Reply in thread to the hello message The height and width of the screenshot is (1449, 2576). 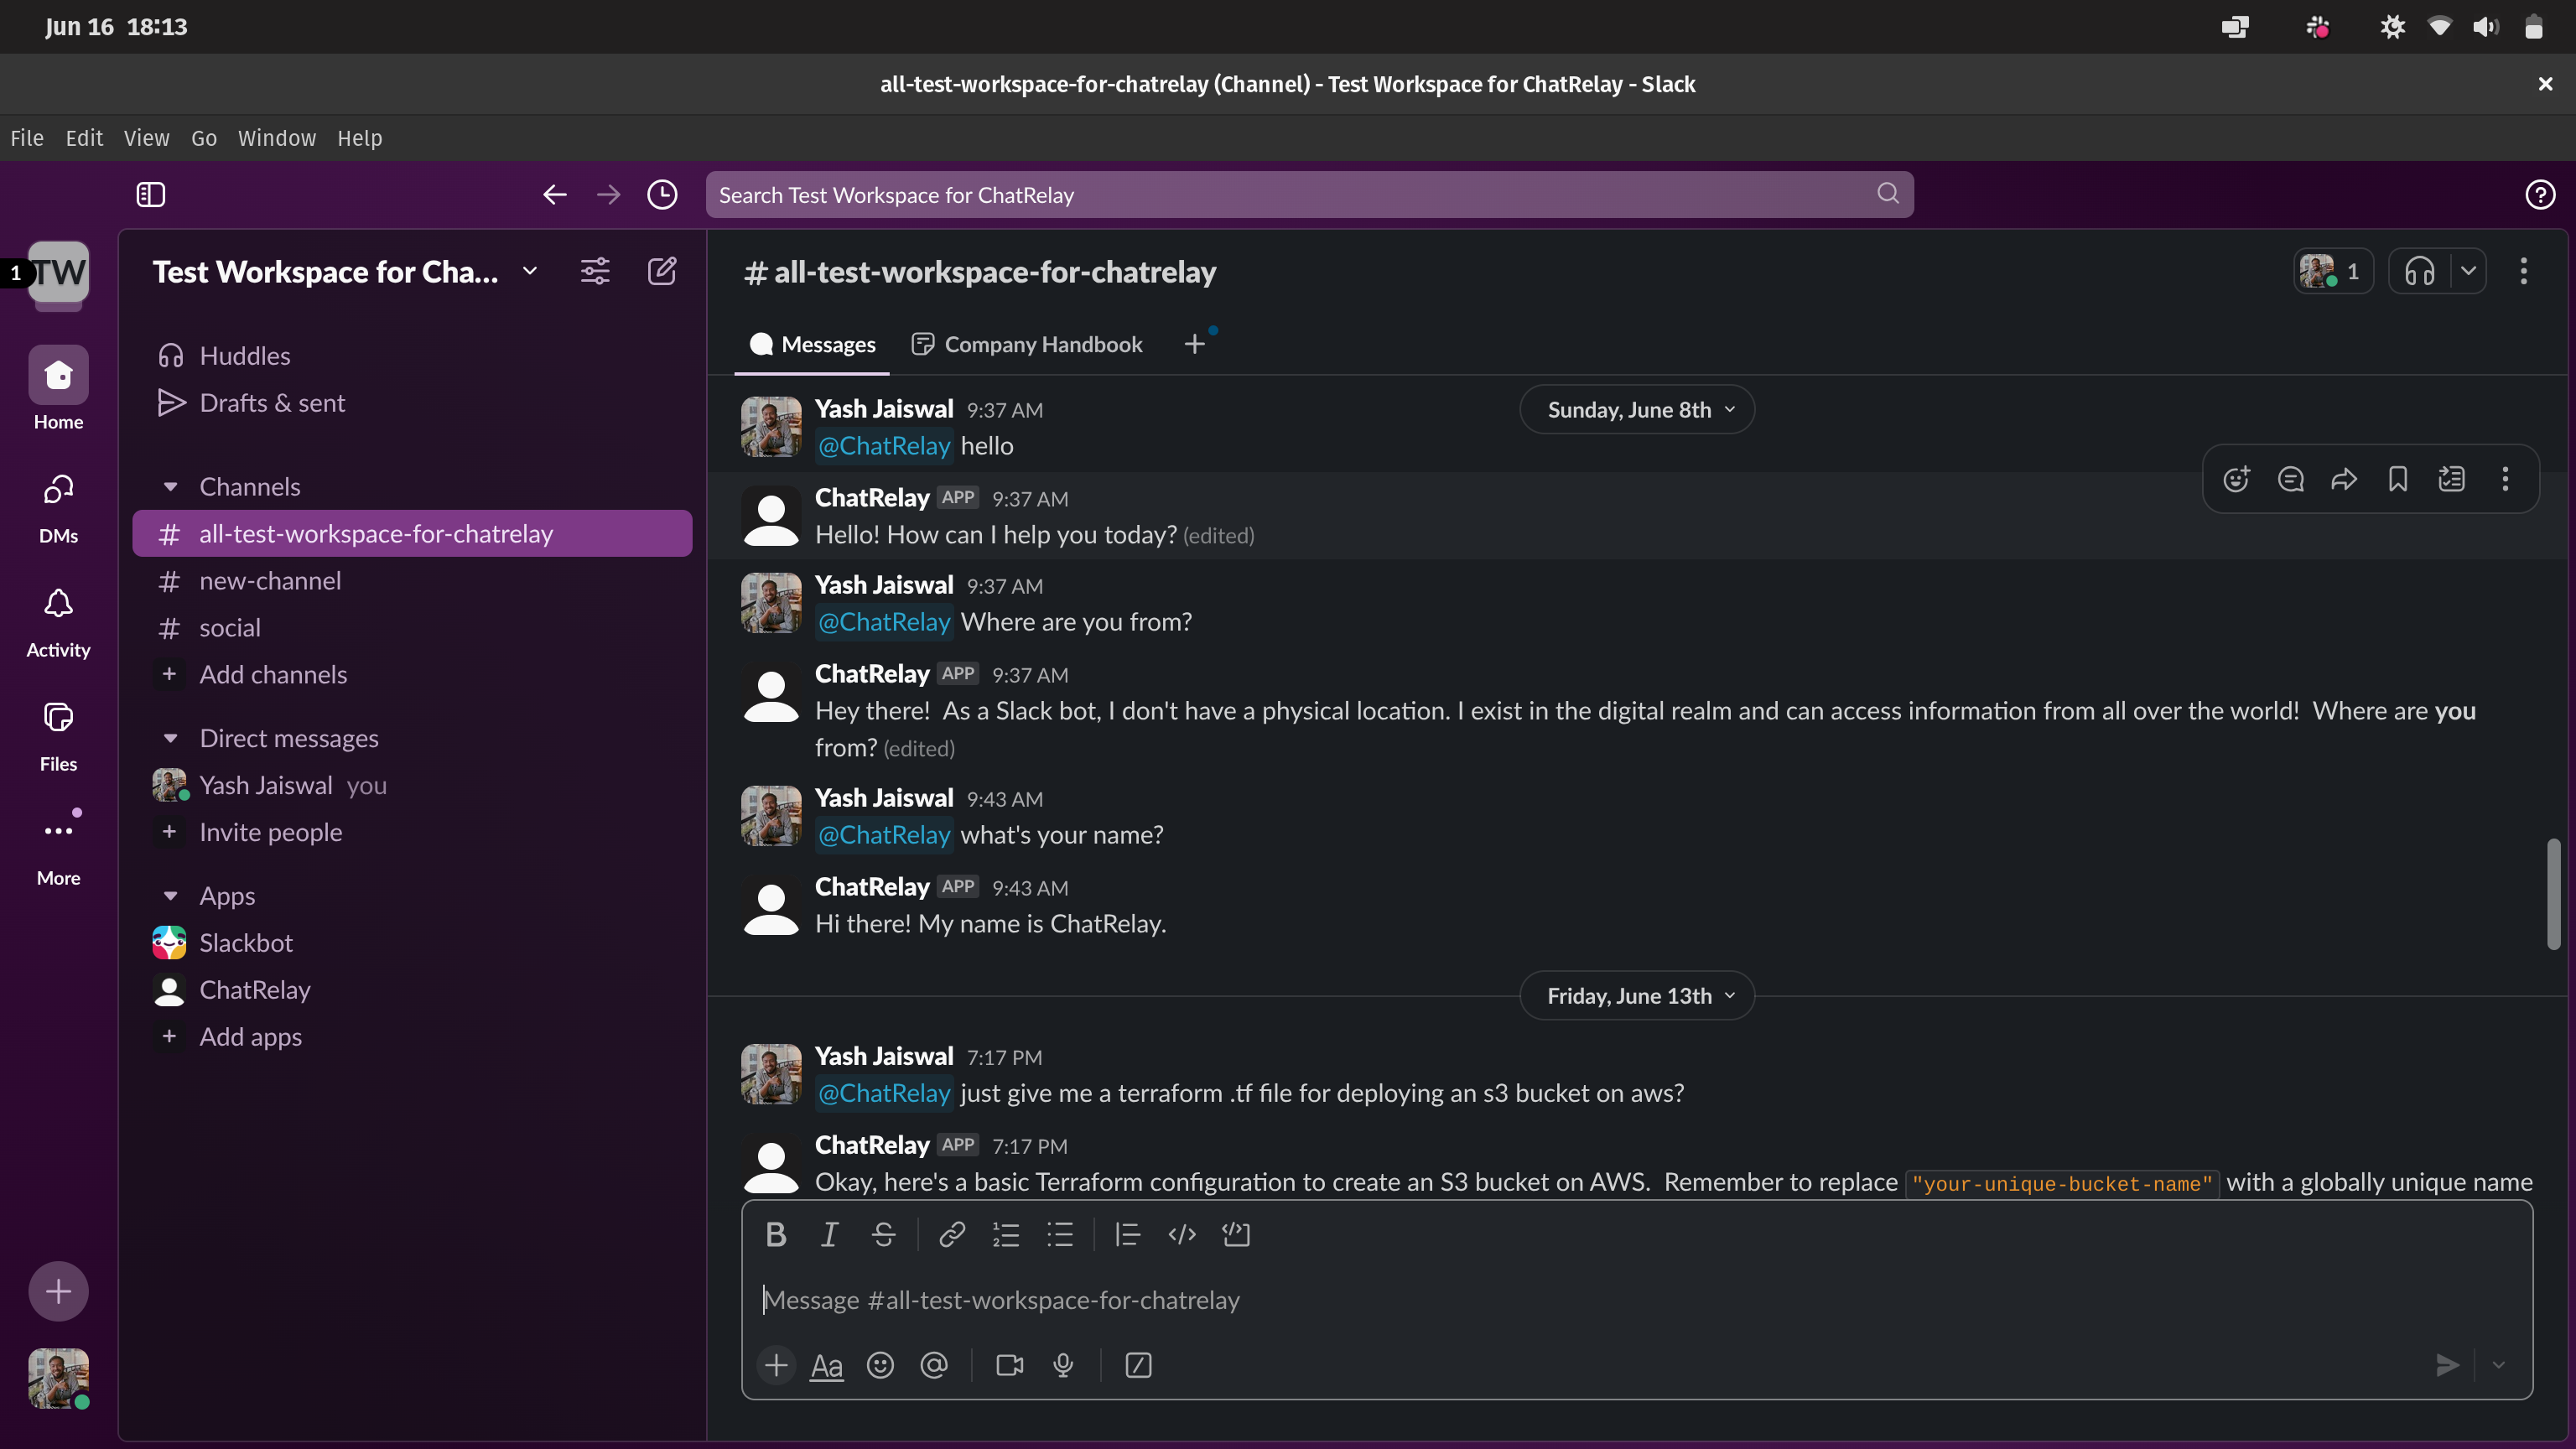click(x=2290, y=479)
